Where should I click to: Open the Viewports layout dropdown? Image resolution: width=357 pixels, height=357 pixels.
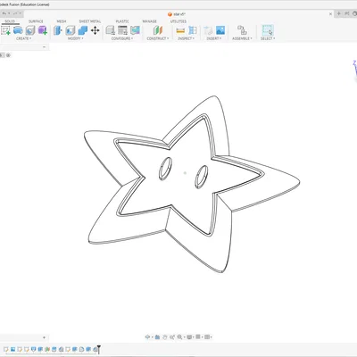[208, 337]
